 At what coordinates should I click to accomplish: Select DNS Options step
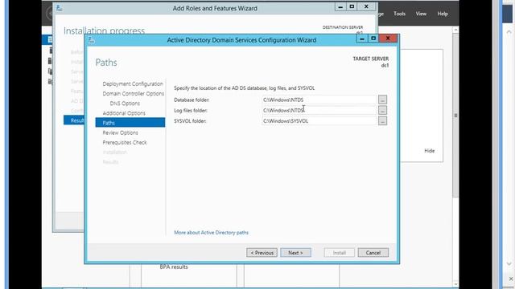click(x=125, y=104)
